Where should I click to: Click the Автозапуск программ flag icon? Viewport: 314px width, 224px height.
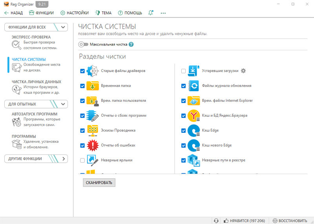pos(16,122)
